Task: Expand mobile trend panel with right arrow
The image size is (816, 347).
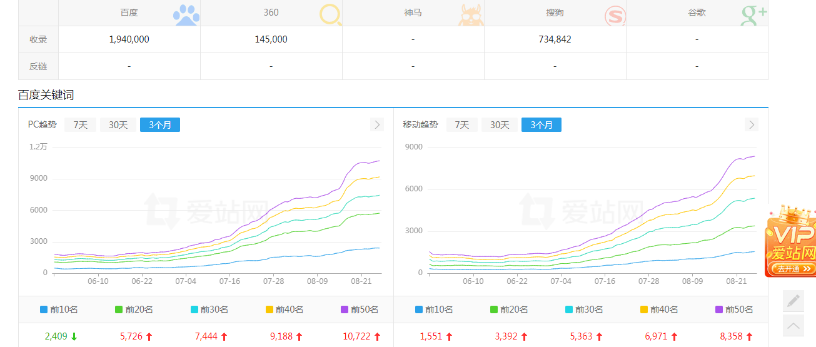Action: 752,124
